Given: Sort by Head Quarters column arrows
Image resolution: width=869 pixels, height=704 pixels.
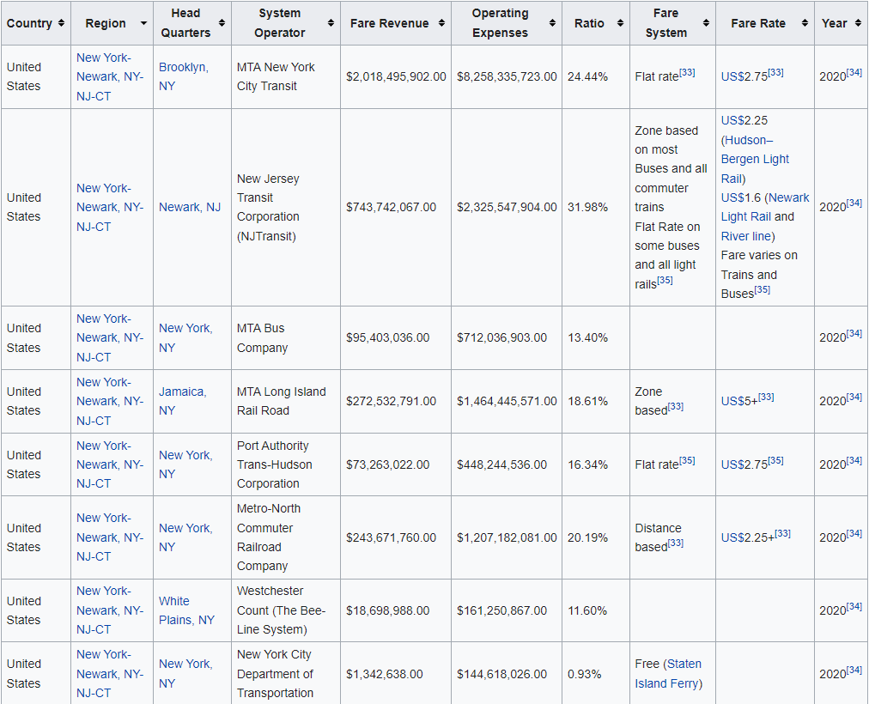Looking at the screenshot, I should [222, 23].
